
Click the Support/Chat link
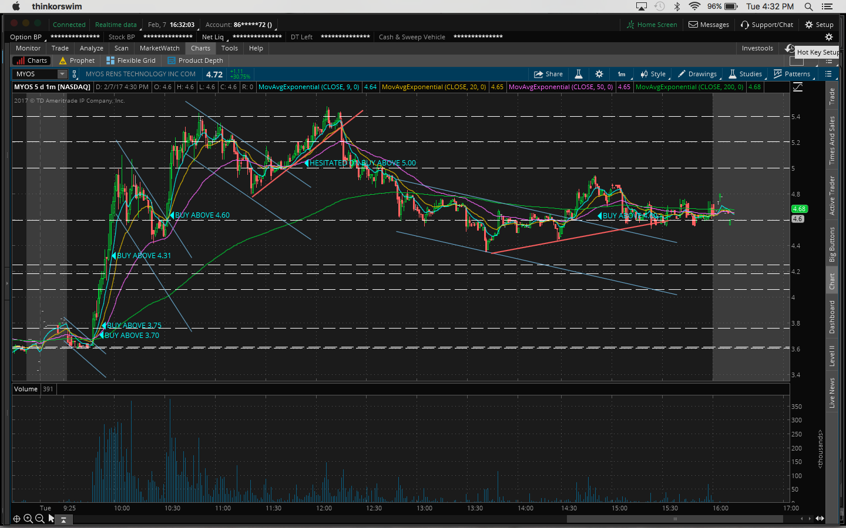pos(767,25)
